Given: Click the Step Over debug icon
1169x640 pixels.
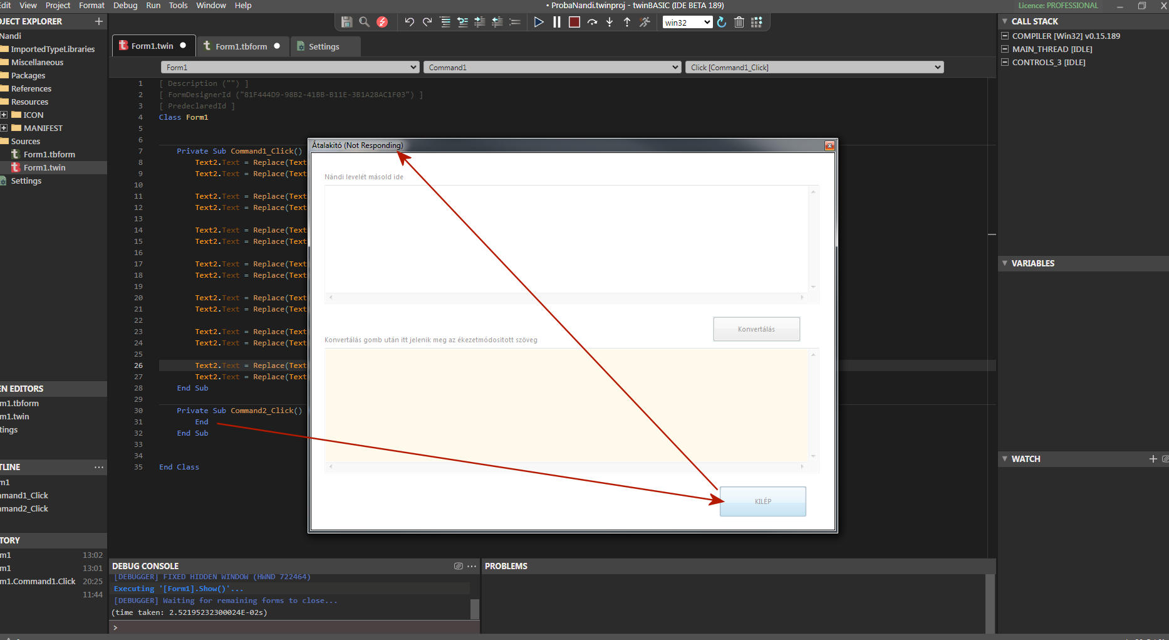Looking at the screenshot, I should coord(592,22).
